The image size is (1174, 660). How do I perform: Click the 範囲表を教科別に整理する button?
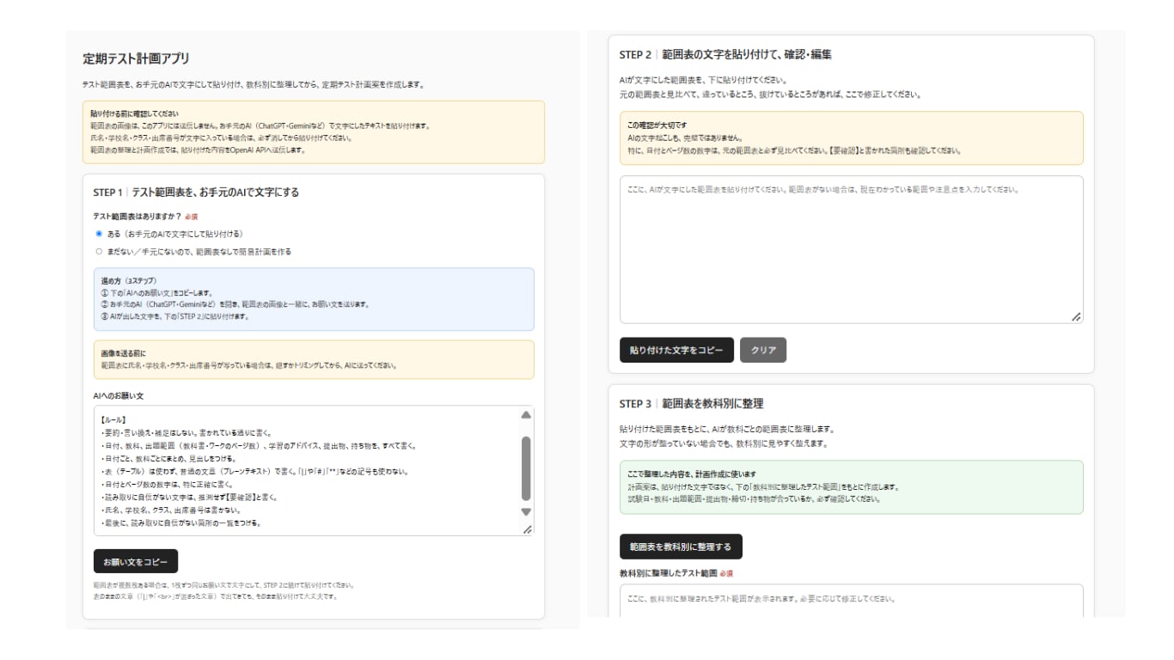[x=681, y=547]
